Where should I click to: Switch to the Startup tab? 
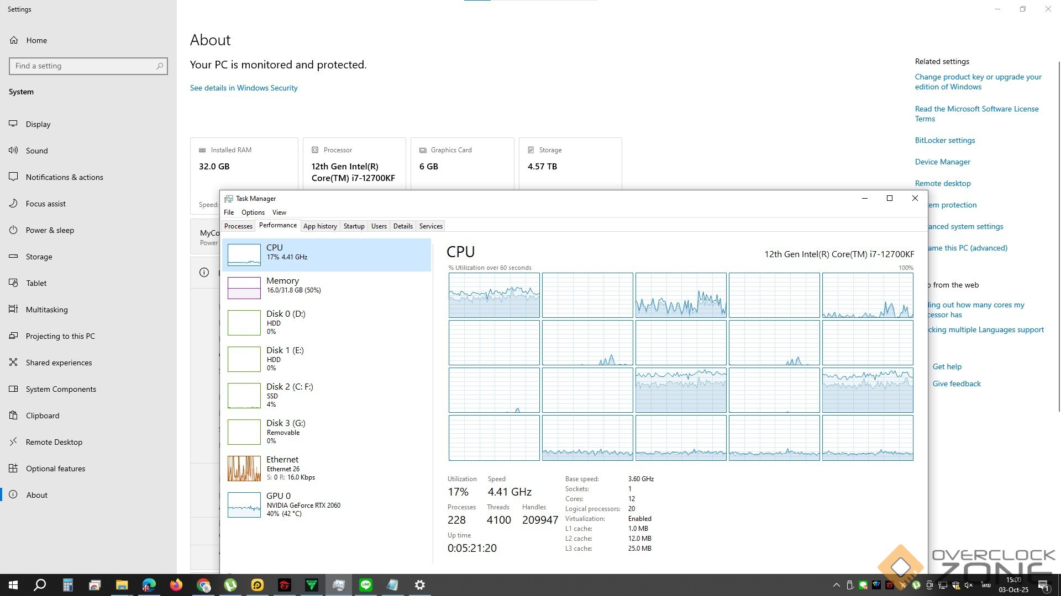point(354,226)
